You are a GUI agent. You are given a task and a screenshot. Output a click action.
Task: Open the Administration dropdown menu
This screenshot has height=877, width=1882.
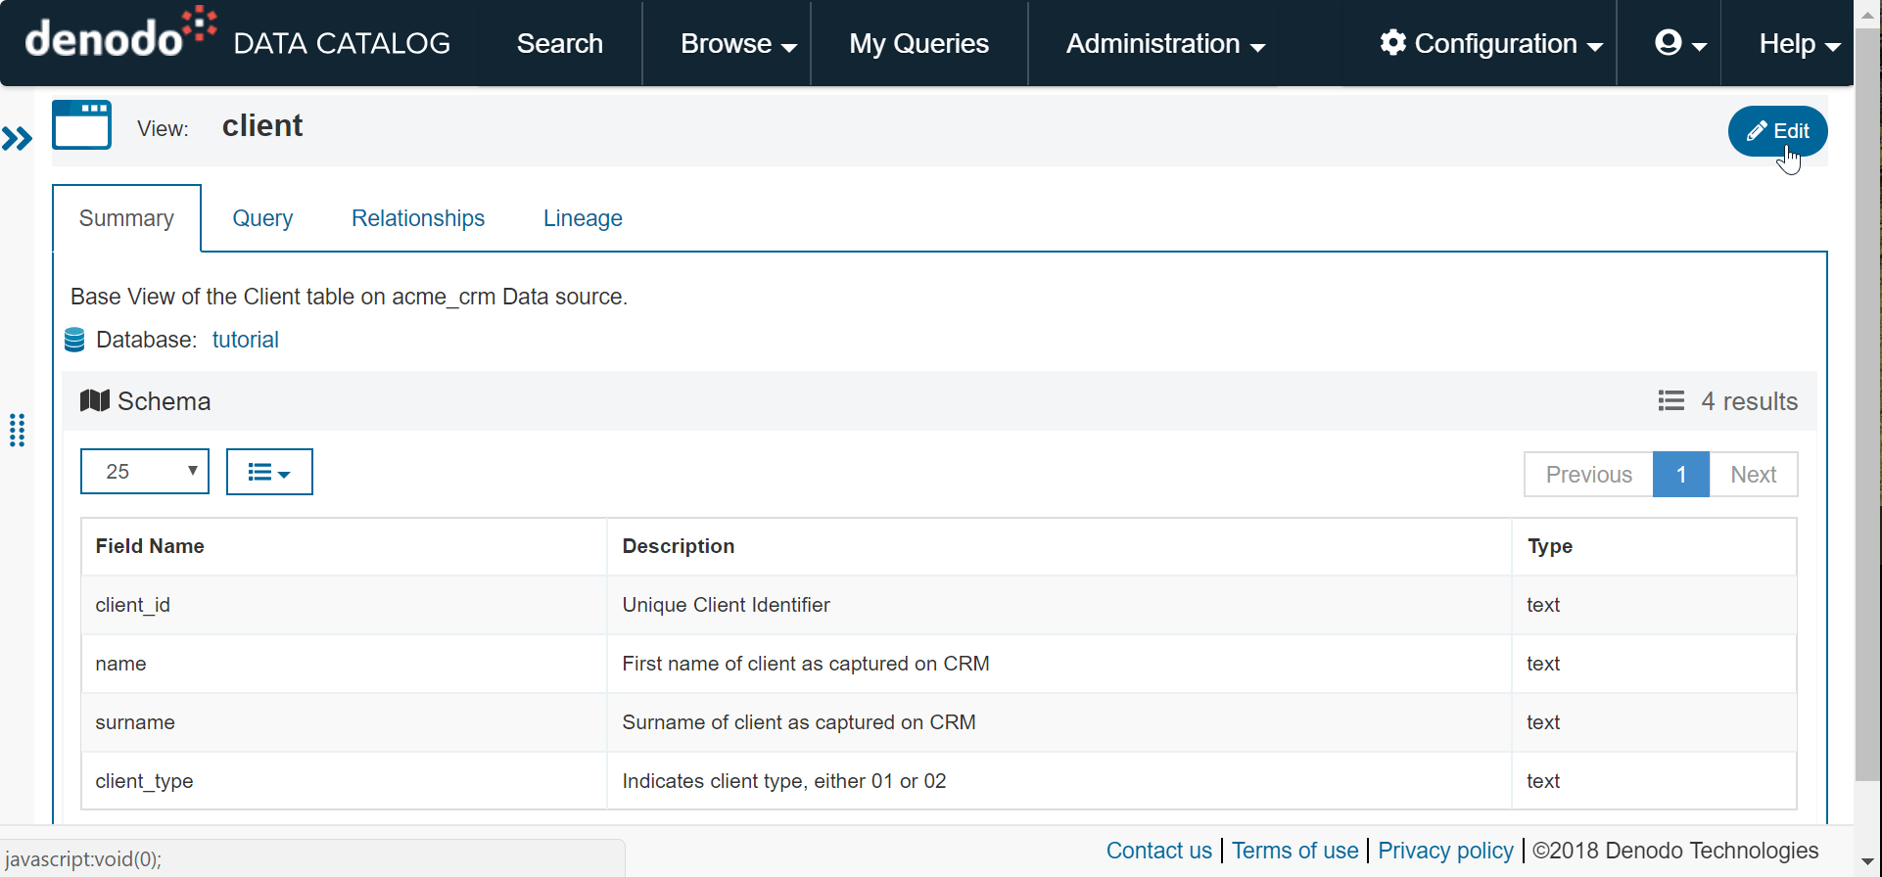point(1165,43)
